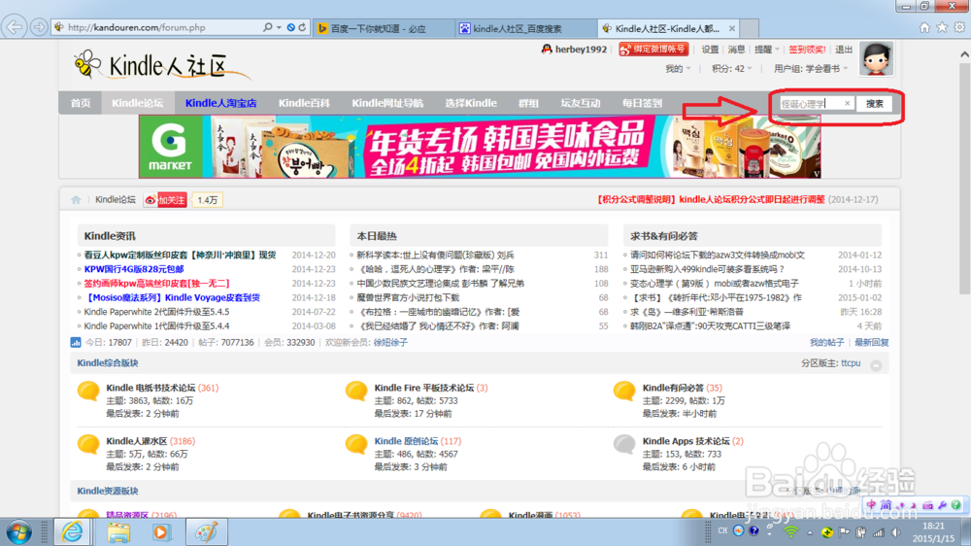Click the 搜索 search button
This screenshot has width=971, height=546.
[x=875, y=104]
